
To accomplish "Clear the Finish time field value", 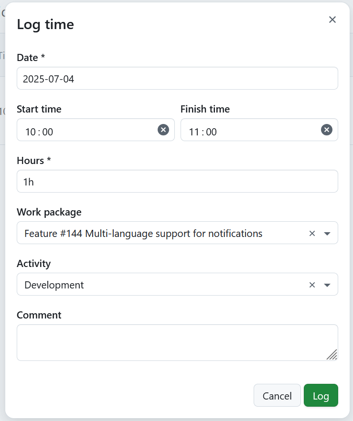I will [327, 130].
